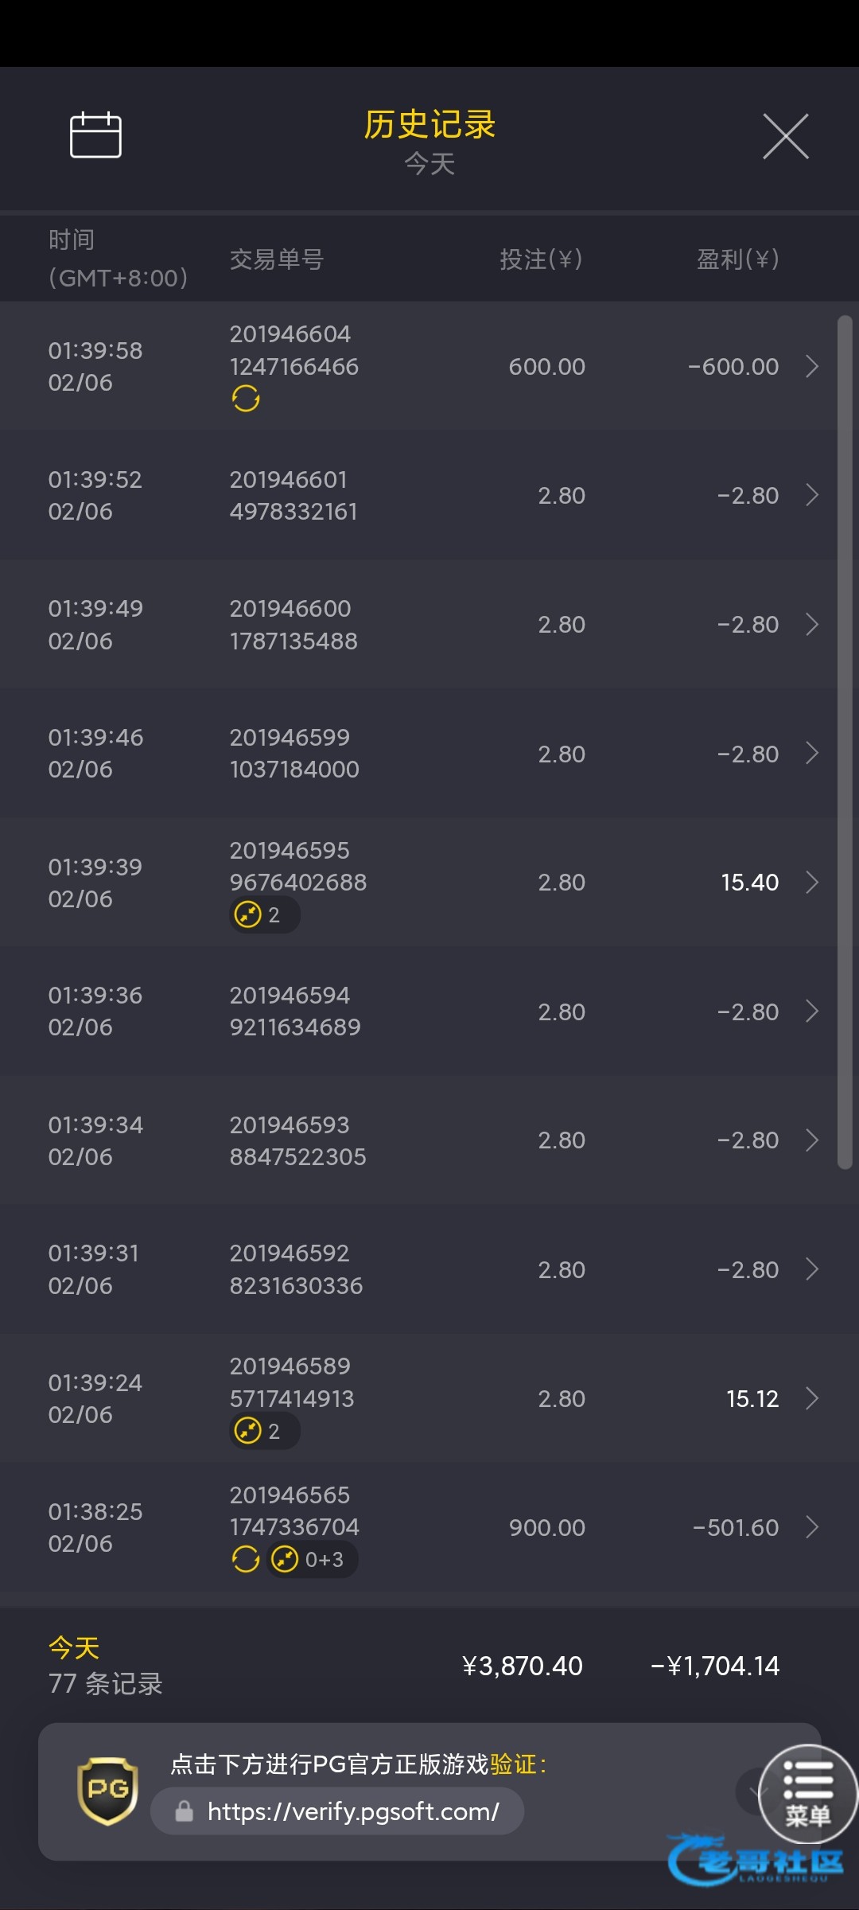Expand details for the 01:39:58 record
The height and width of the screenshot is (1910, 859).
pos(812,366)
